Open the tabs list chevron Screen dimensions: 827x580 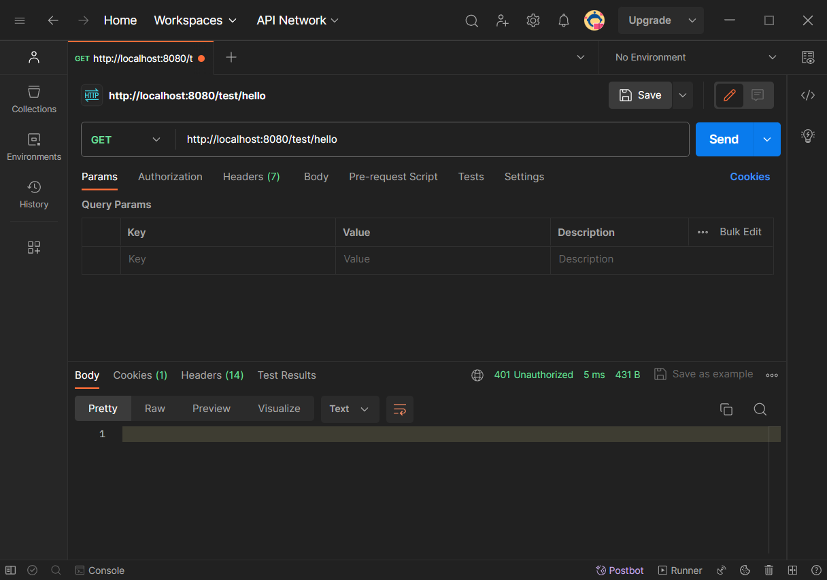click(581, 57)
